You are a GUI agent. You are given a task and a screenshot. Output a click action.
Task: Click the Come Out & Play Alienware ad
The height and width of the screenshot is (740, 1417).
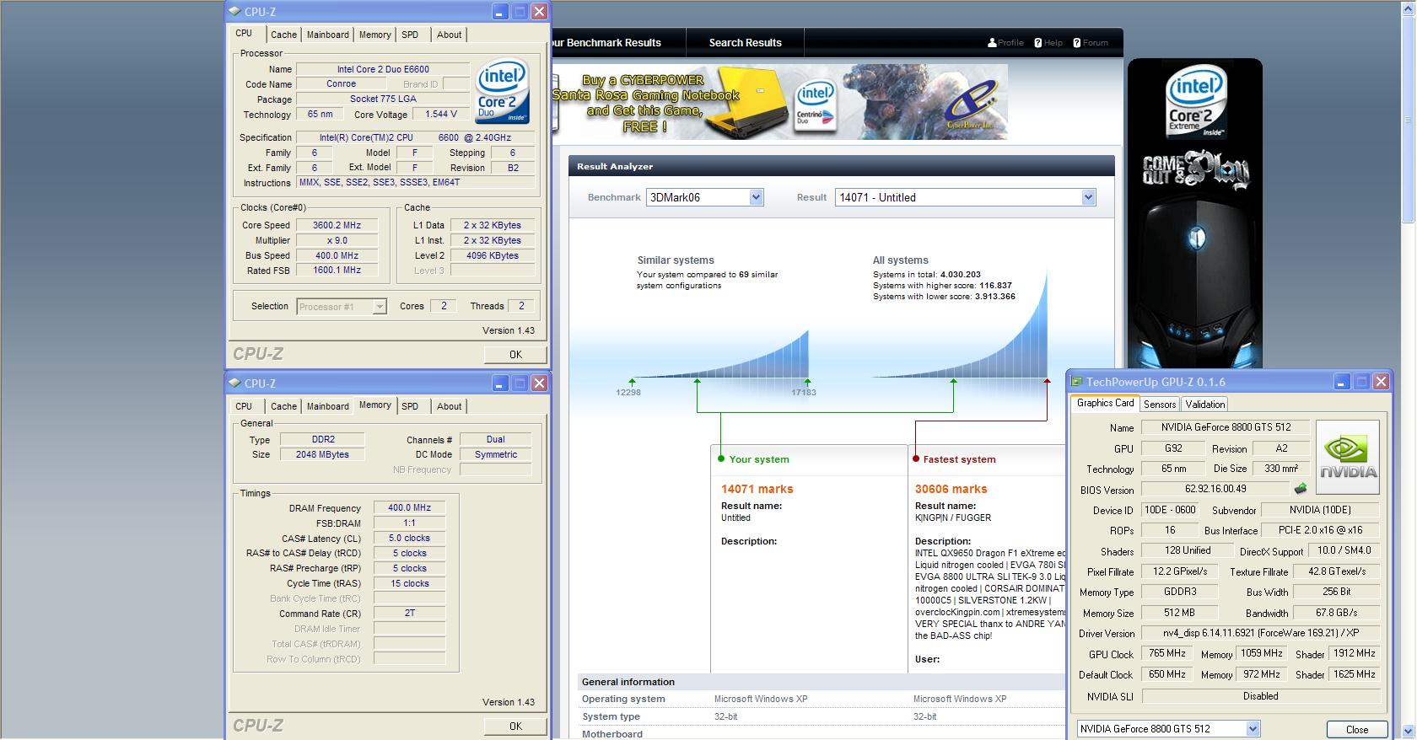[x=1195, y=213]
